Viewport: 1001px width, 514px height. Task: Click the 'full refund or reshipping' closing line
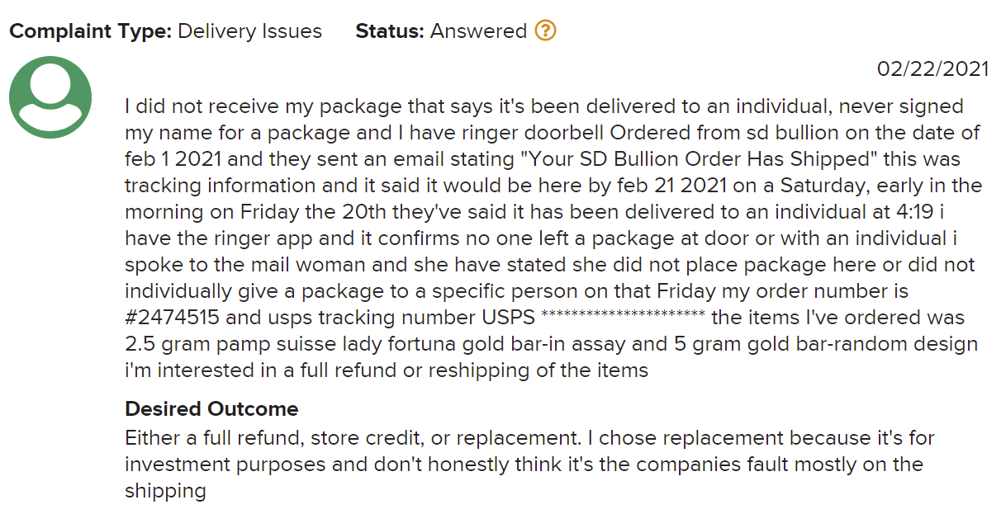(387, 370)
